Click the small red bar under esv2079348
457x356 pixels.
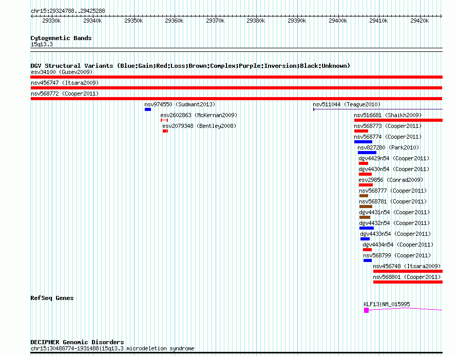(x=165, y=131)
